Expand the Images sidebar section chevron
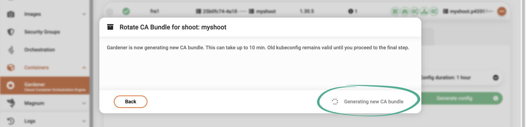Viewport: 526px width, 127px height. pyautogui.click(x=84, y=14)
